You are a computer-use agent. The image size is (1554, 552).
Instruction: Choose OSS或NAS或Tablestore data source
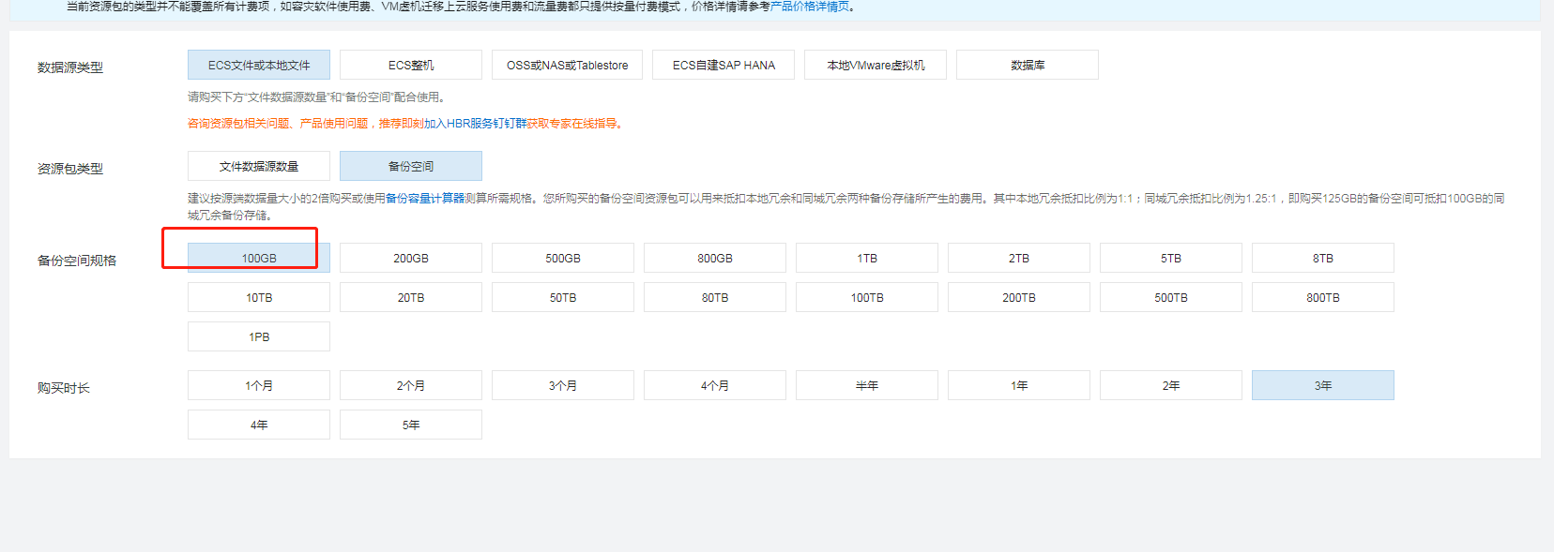point(568,65)
